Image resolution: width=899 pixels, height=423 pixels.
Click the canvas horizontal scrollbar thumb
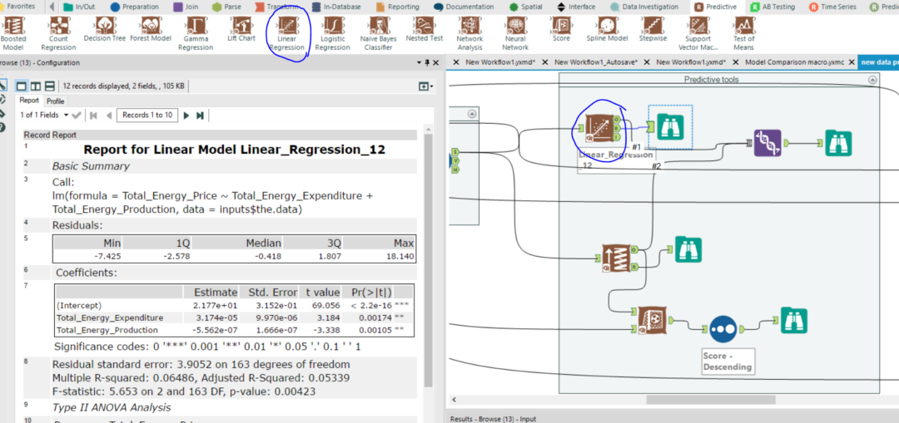(711, 400)
